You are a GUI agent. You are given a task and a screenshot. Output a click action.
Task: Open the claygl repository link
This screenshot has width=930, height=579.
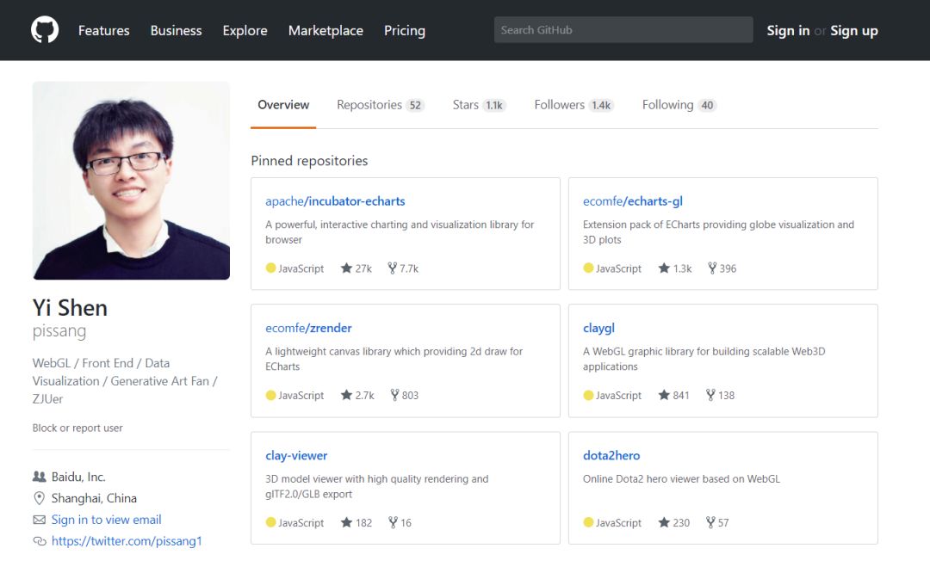[x=598, y=328]
